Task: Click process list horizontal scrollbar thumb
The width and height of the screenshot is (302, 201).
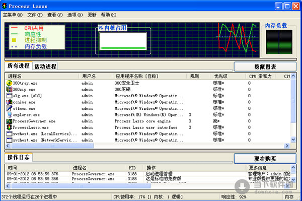Action: (x=52, y=146)
